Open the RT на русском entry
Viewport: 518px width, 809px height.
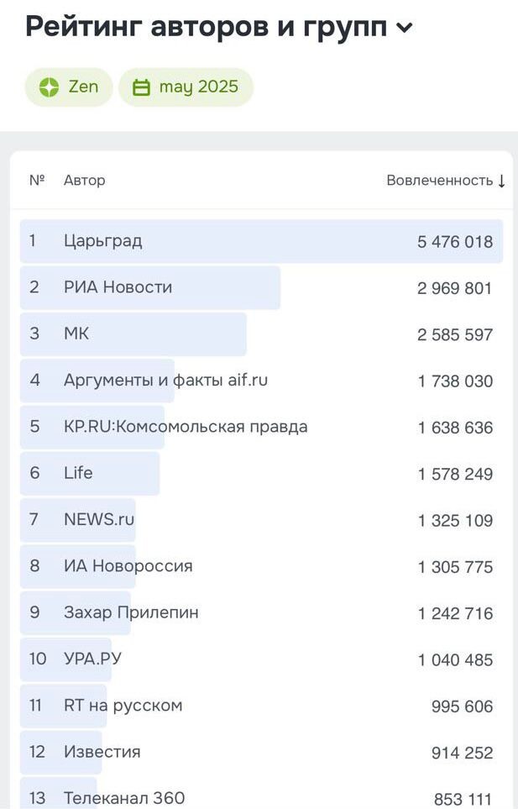click(x=261, y=706)
